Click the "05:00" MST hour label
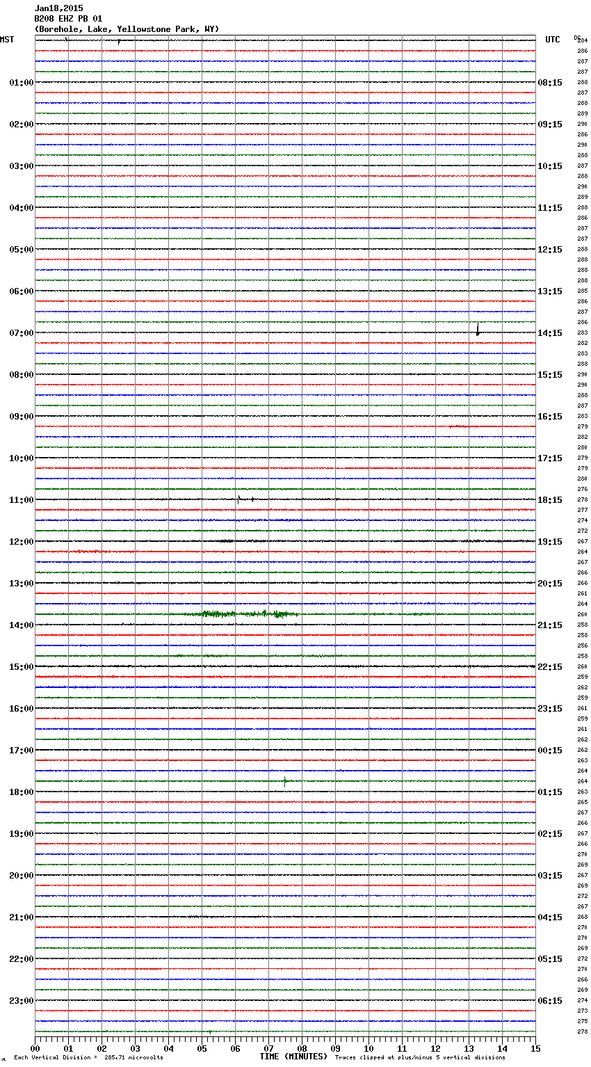The width and height of the screenshot is (591, 1067). (x=22, y=250)
